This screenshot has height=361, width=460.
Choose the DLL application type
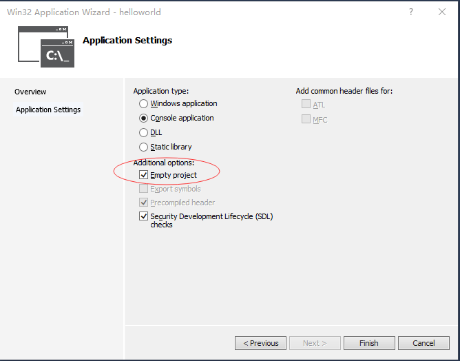click(144, 133)
